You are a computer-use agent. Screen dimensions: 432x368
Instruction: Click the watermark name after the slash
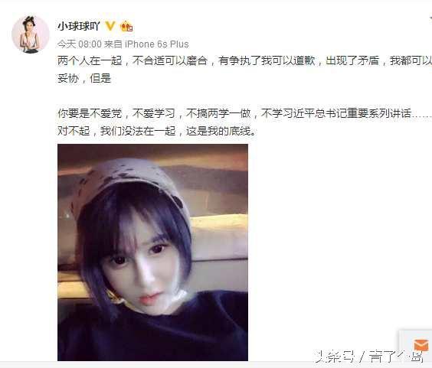click(396, 357)
